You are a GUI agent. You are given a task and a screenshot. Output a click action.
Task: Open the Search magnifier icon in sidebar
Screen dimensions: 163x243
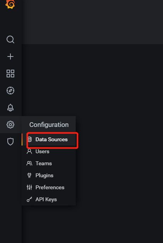click(10, 39)
